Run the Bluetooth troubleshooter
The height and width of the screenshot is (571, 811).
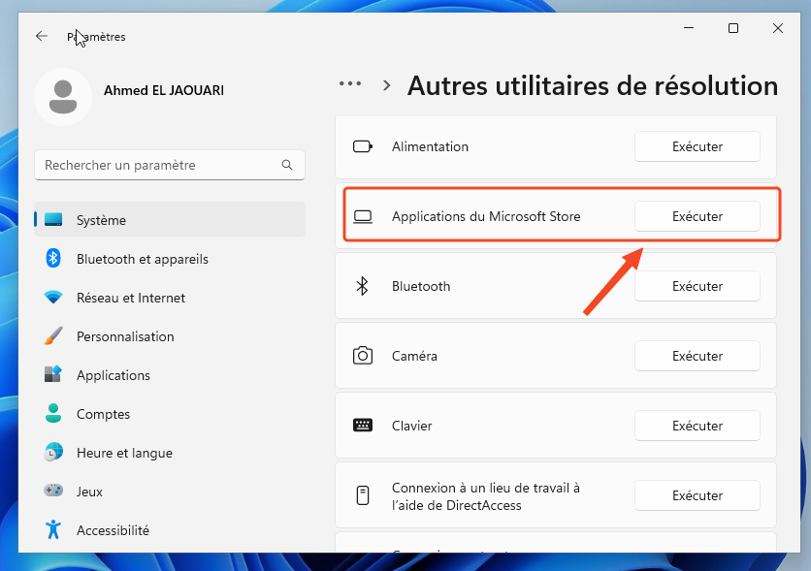[697, 286]
